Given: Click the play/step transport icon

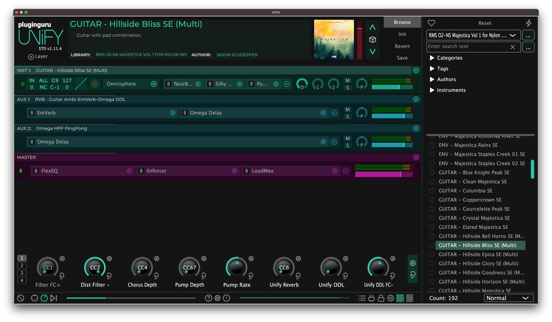Looking at the screenshot, I should point(54,298).
